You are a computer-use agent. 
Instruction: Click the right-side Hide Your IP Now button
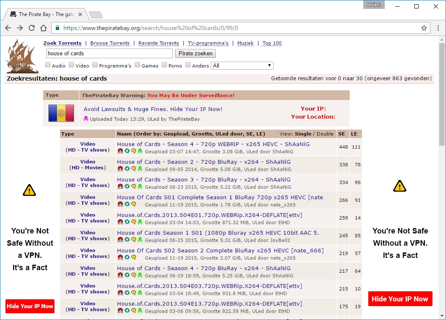pyautogui.click(x=400, y=299)
